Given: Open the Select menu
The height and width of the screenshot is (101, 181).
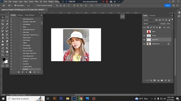Looking at the screenshot, I should click(x=31, y=2).
